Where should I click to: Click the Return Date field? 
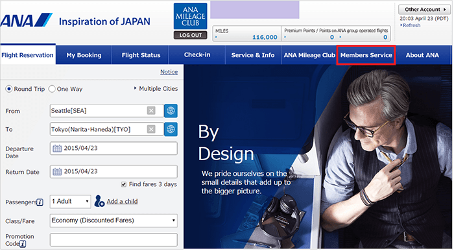click(x=113, y=172)
